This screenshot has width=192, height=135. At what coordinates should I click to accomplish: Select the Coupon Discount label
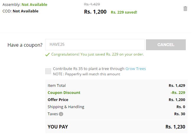pos(64,93)
